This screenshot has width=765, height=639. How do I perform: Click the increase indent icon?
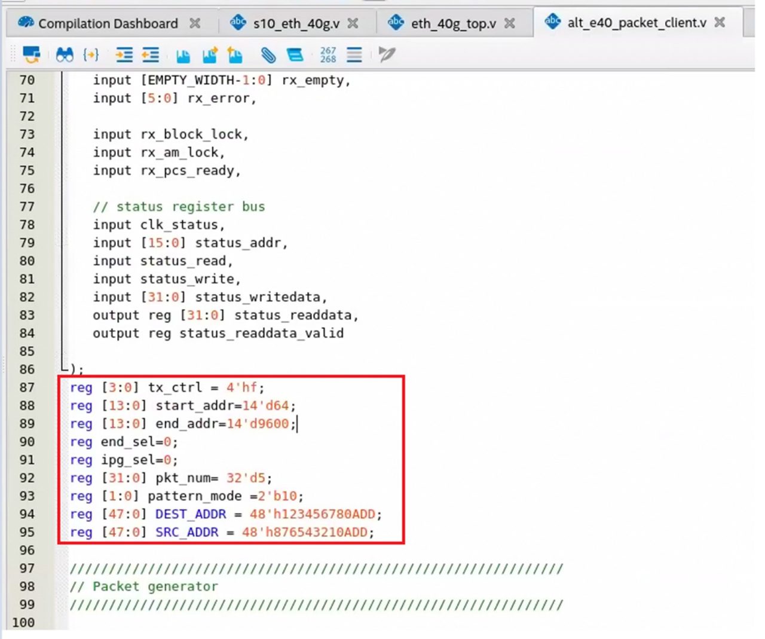pyautogui.click(x=124, y=55)
